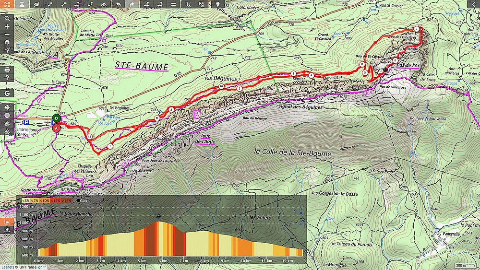
Task: Click the D/A start-finish swap icon
Action: coord(188,4)
